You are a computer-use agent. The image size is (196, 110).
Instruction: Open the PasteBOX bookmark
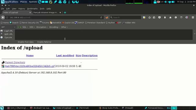[56, 23]
